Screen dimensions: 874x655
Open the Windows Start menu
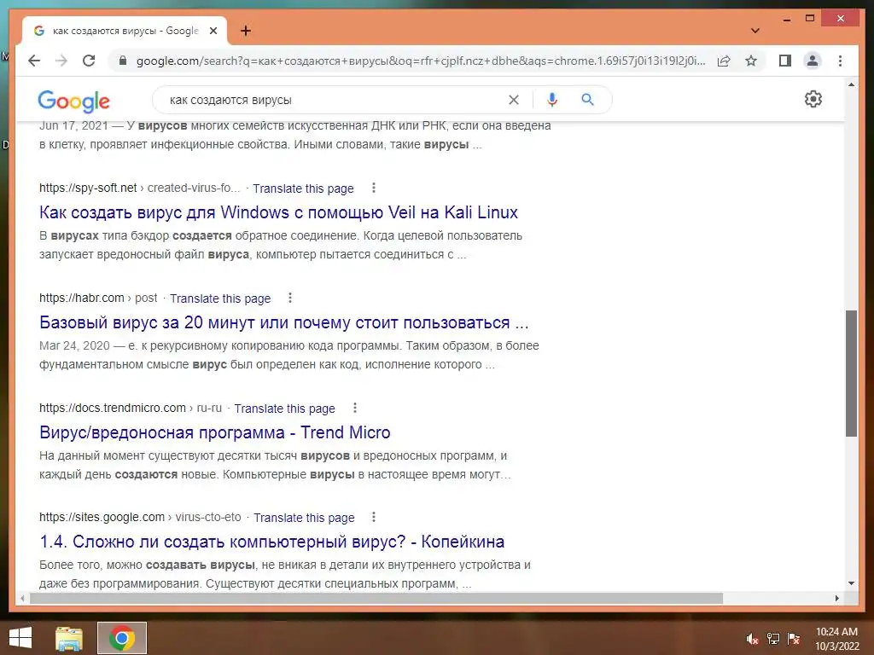[20, 638]
